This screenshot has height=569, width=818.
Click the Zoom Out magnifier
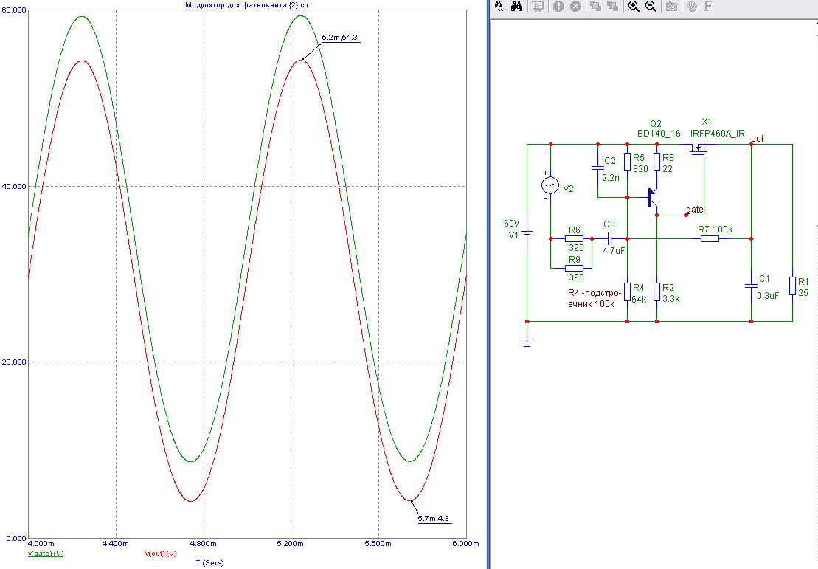651,6
